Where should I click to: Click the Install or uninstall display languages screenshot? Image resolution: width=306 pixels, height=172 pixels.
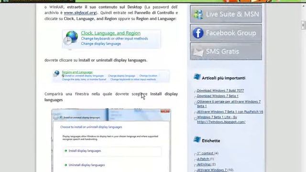click(x=111, y=140)
